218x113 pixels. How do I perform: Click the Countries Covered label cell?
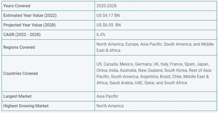point(48,74)
